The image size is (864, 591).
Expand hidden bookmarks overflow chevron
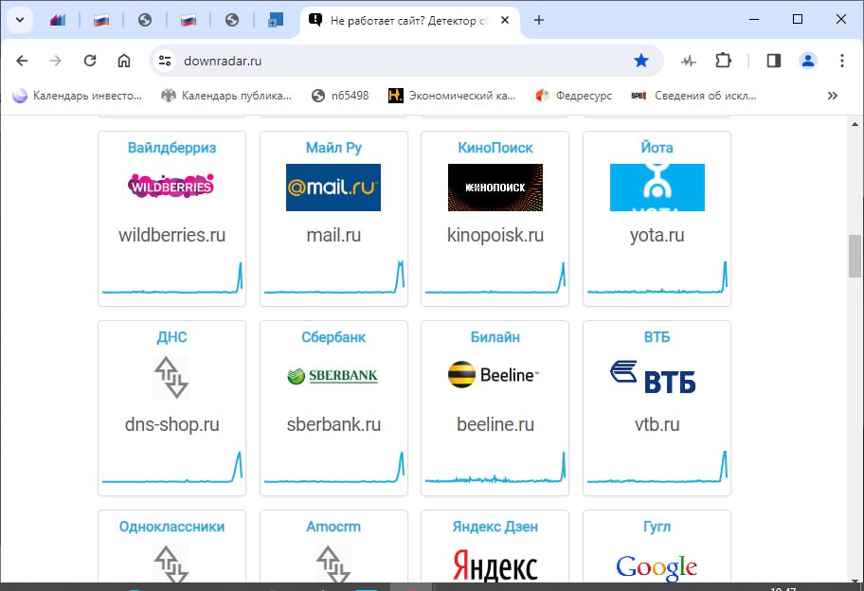click(x=833, y=96)
